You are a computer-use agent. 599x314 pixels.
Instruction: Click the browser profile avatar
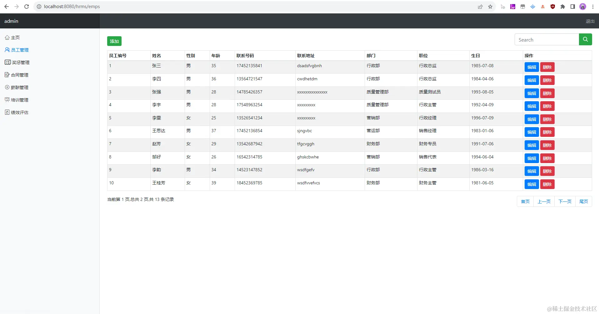[x=583, y=7]
